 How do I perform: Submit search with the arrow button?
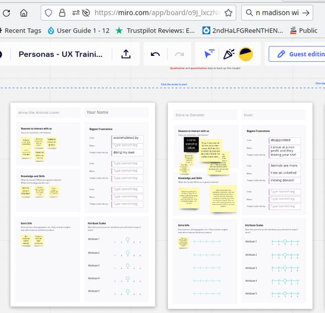[305, 13]
